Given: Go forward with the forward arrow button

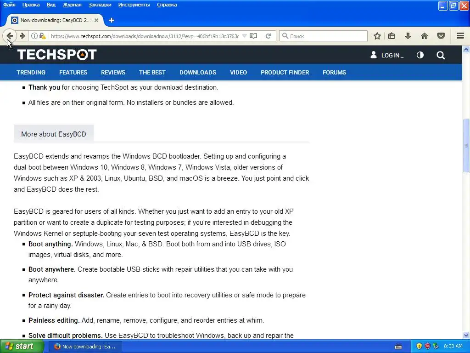Looking at the screenshot, I should pos(22,36).
